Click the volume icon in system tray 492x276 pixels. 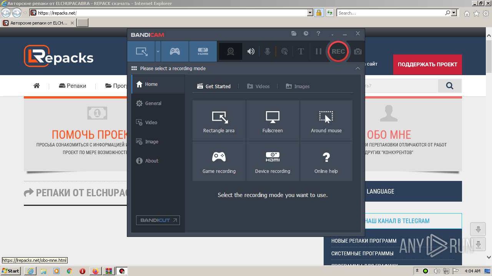click(x=437, y=271)
